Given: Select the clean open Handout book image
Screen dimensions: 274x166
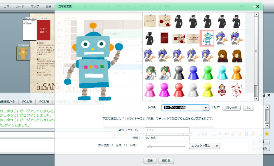Looking at the screenshot, I should click(x=193, y=38).
